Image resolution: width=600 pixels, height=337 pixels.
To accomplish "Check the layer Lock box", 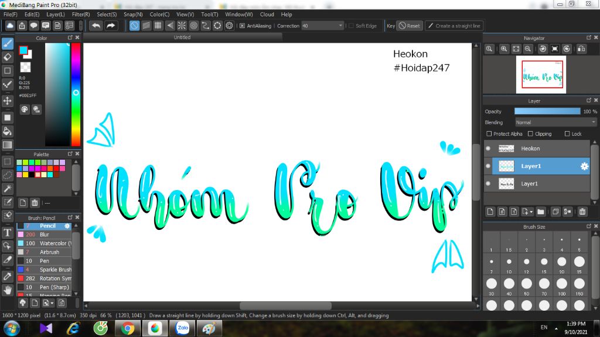I will (567, 134).
